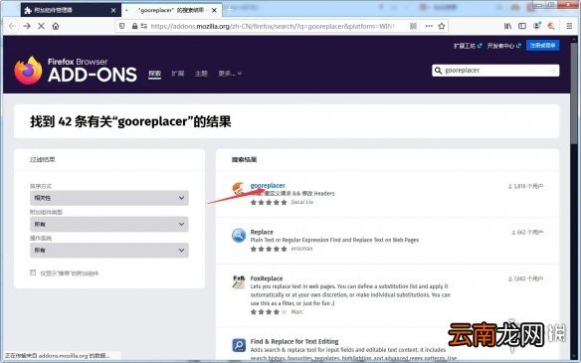Click the gooreplacer star rating
Viewport: 581px width, 363px height.
269,202
